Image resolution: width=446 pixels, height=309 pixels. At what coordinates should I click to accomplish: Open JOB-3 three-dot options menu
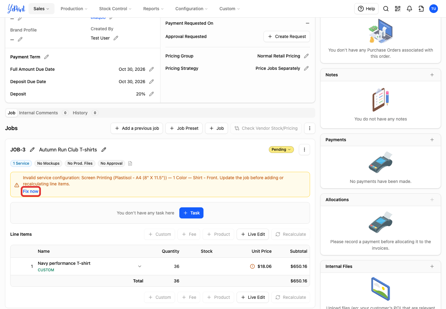[304, 150]
